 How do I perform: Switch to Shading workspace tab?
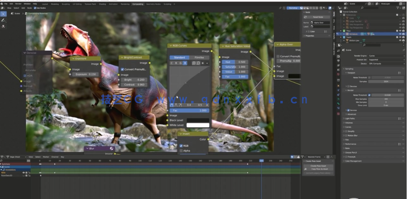tap(102, 4)
